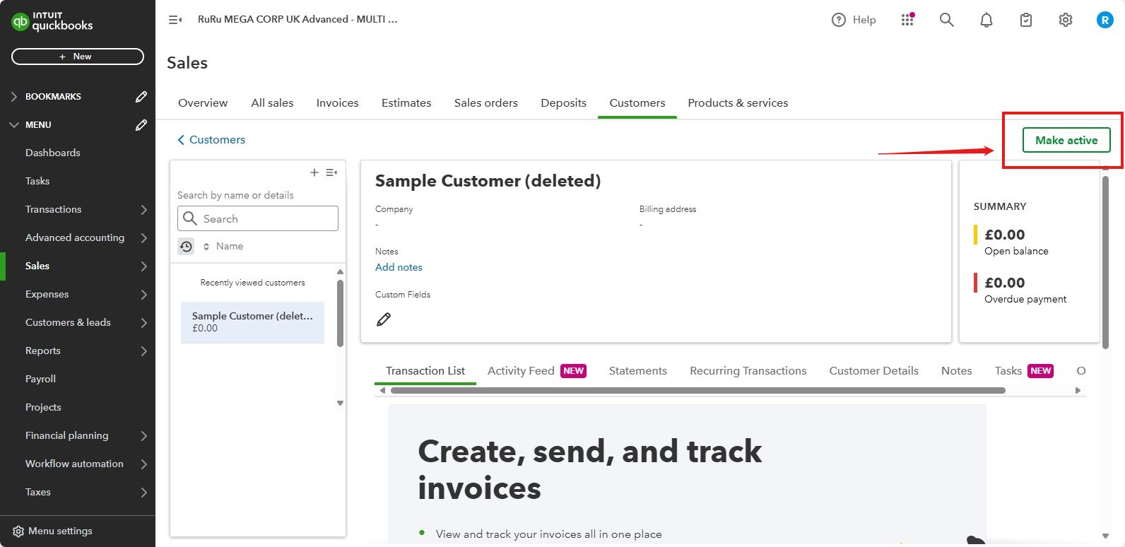Open the settings gear menu
Screen dimensions: 1125x547
(1065, 20)
